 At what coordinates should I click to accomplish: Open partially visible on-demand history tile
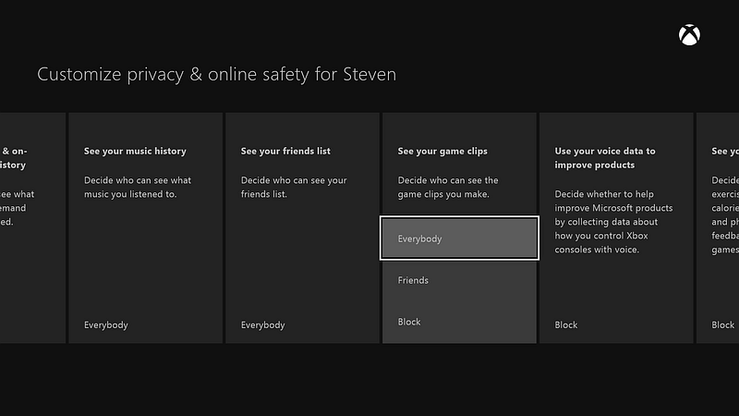point(32,227)
